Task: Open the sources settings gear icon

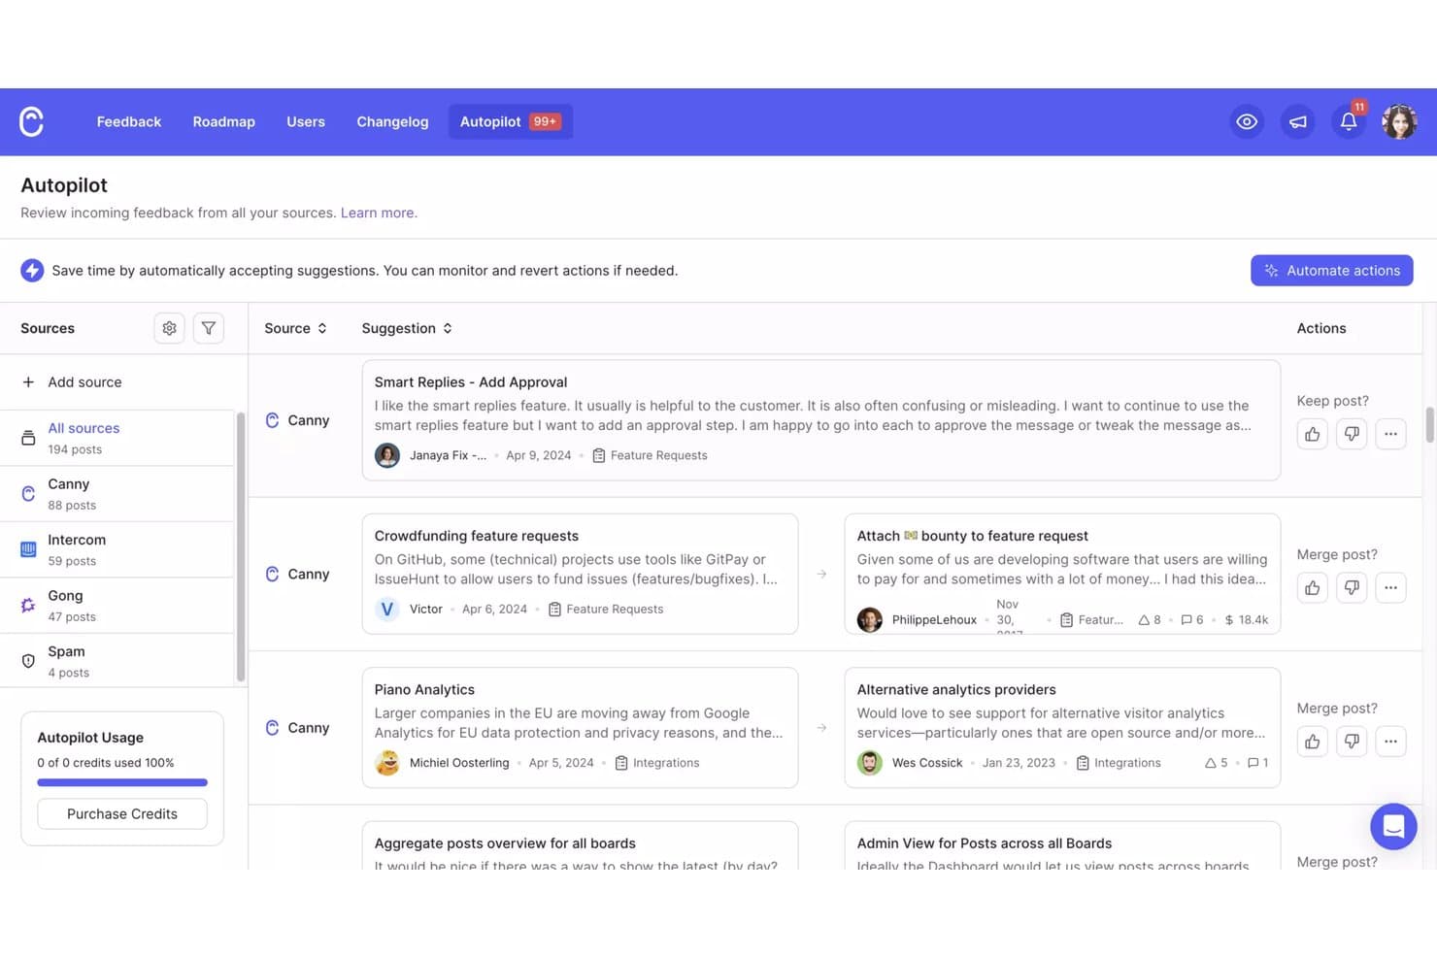Action: point(169,328)
